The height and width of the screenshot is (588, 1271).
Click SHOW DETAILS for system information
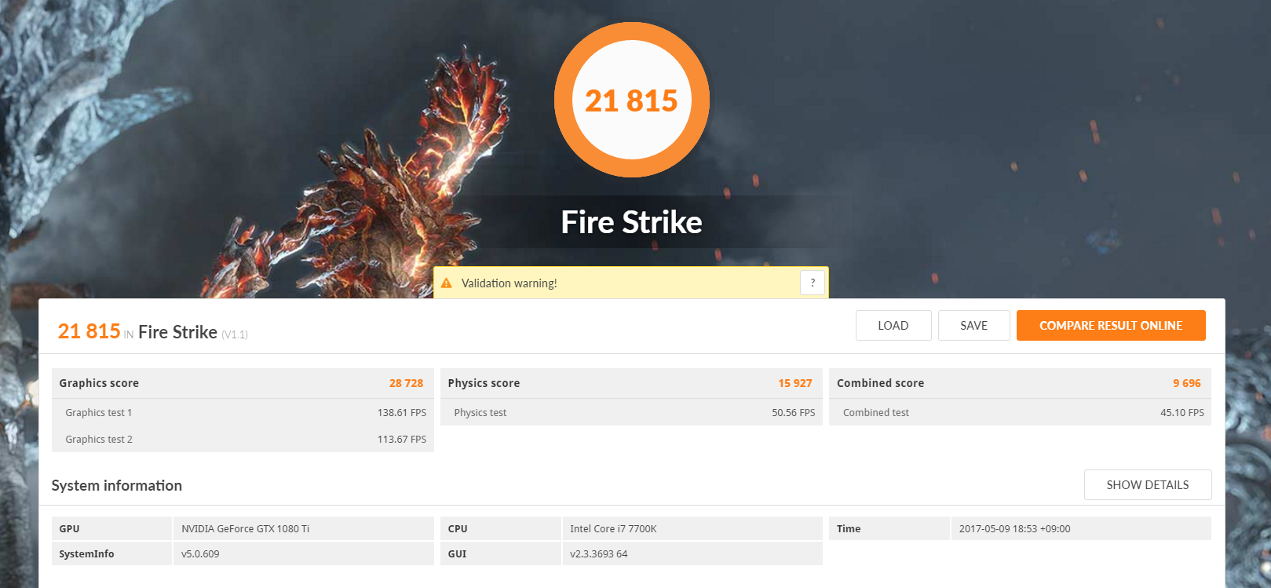[x=1148, y=485]
